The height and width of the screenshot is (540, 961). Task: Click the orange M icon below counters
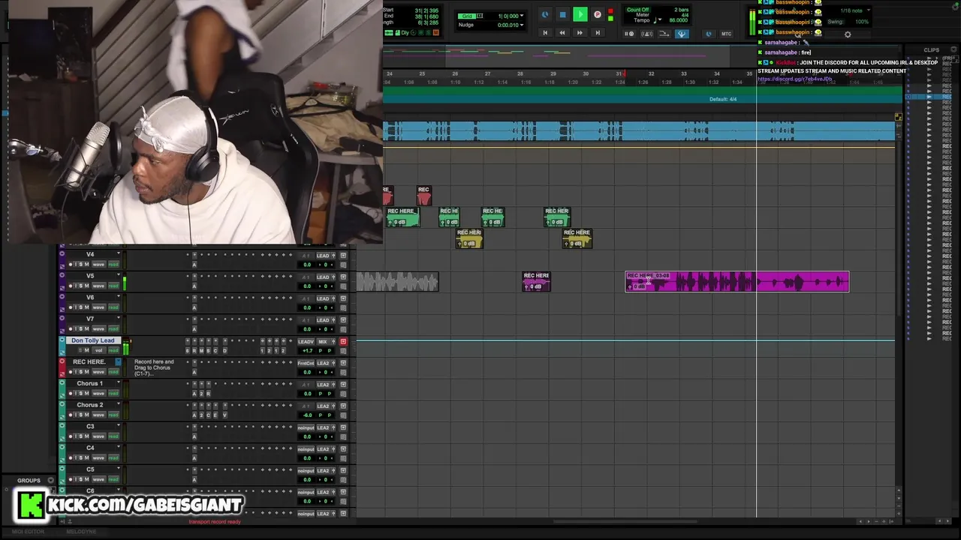tap(435, 33)
